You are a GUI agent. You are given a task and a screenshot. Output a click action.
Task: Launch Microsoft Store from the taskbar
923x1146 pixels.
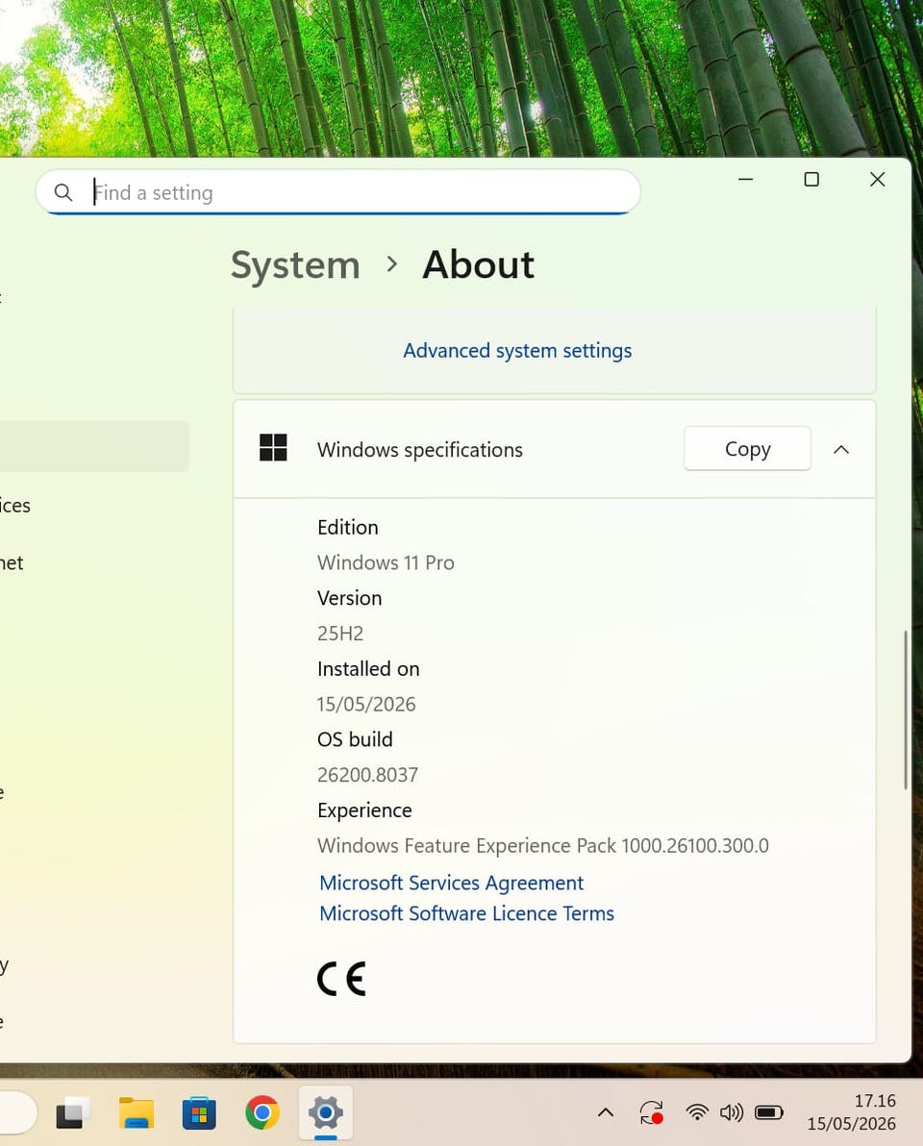(x=199, y=1113)
